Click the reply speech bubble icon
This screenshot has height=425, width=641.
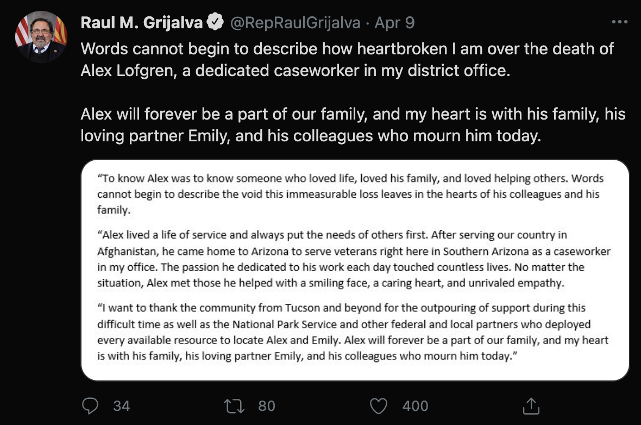[x=90, y=405]
